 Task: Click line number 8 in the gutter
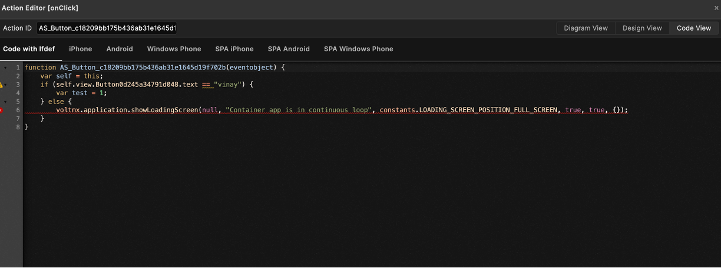click(x=18, y=127)
